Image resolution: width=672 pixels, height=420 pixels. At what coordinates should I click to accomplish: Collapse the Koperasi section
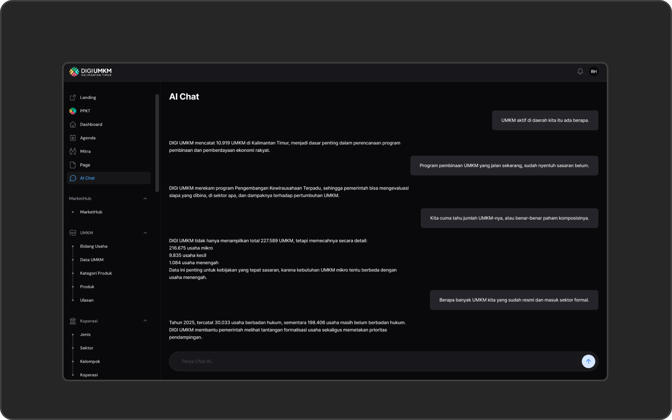coord(145,321)
